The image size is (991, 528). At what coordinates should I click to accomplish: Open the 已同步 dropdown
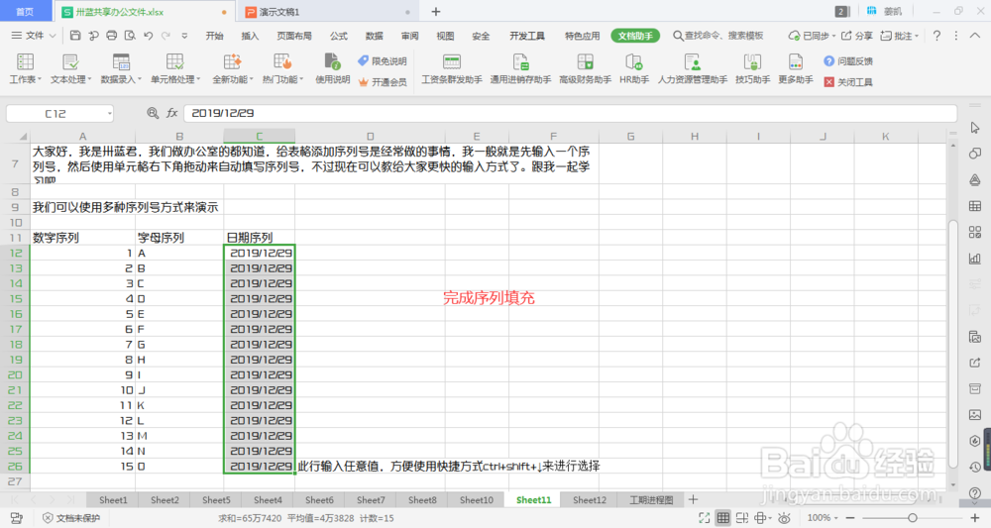point(812,36)
